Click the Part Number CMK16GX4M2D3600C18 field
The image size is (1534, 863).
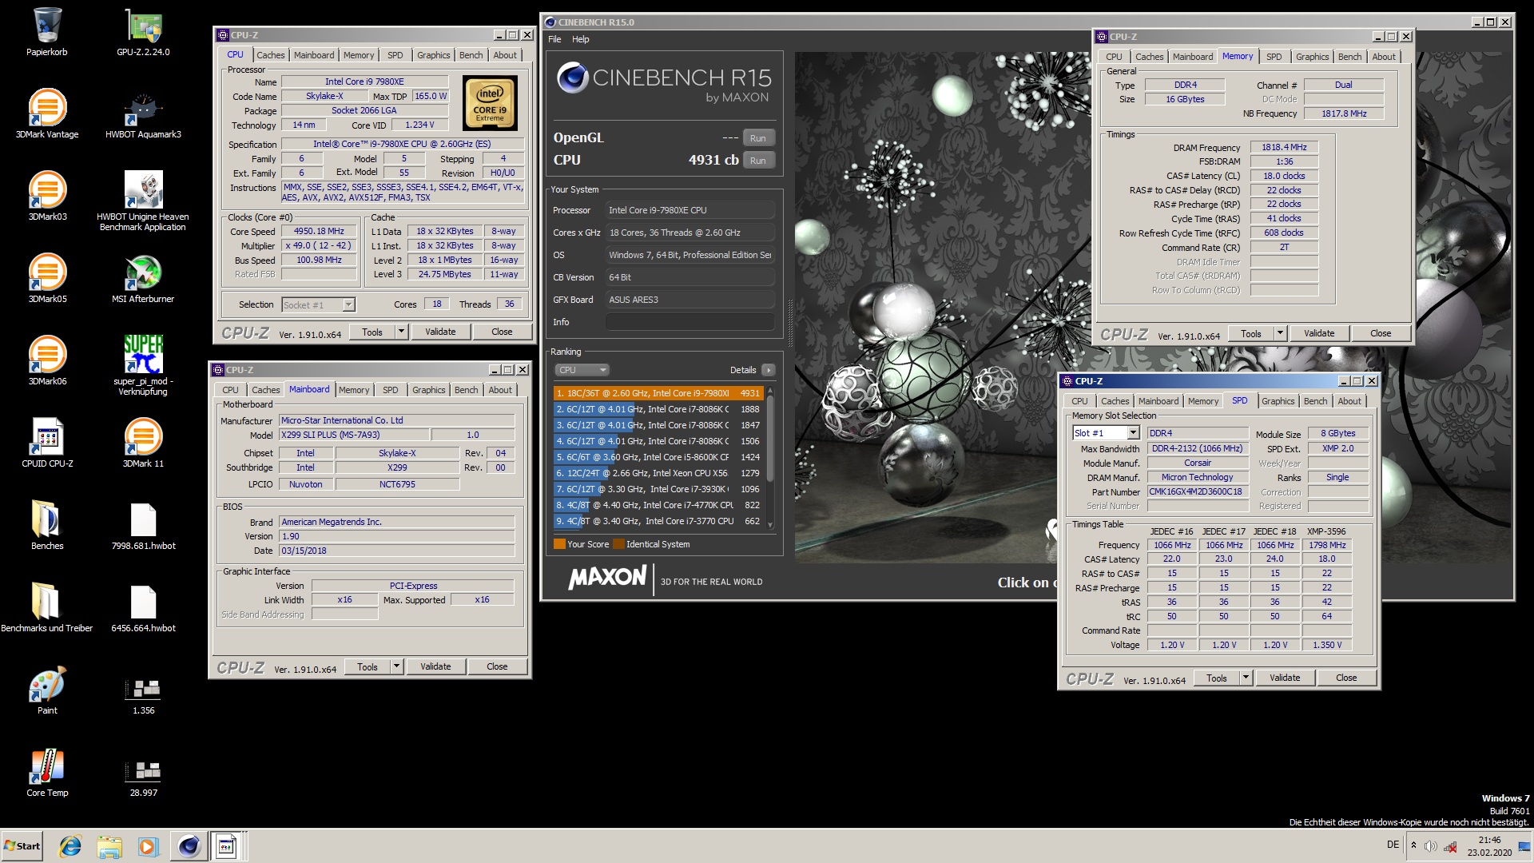coord(1197,491)
